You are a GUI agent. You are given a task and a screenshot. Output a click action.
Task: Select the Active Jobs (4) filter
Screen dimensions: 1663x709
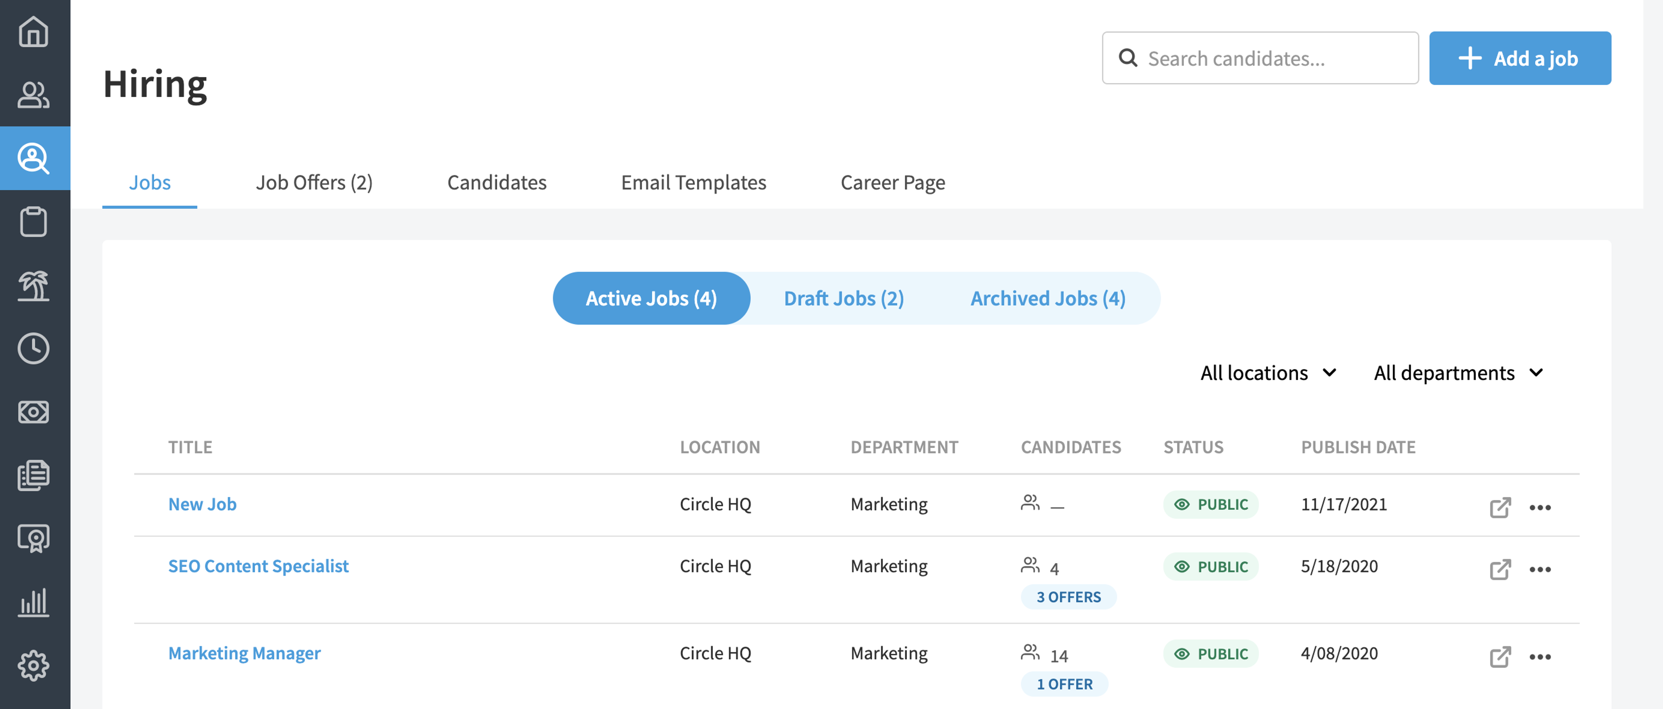(651, 298)
